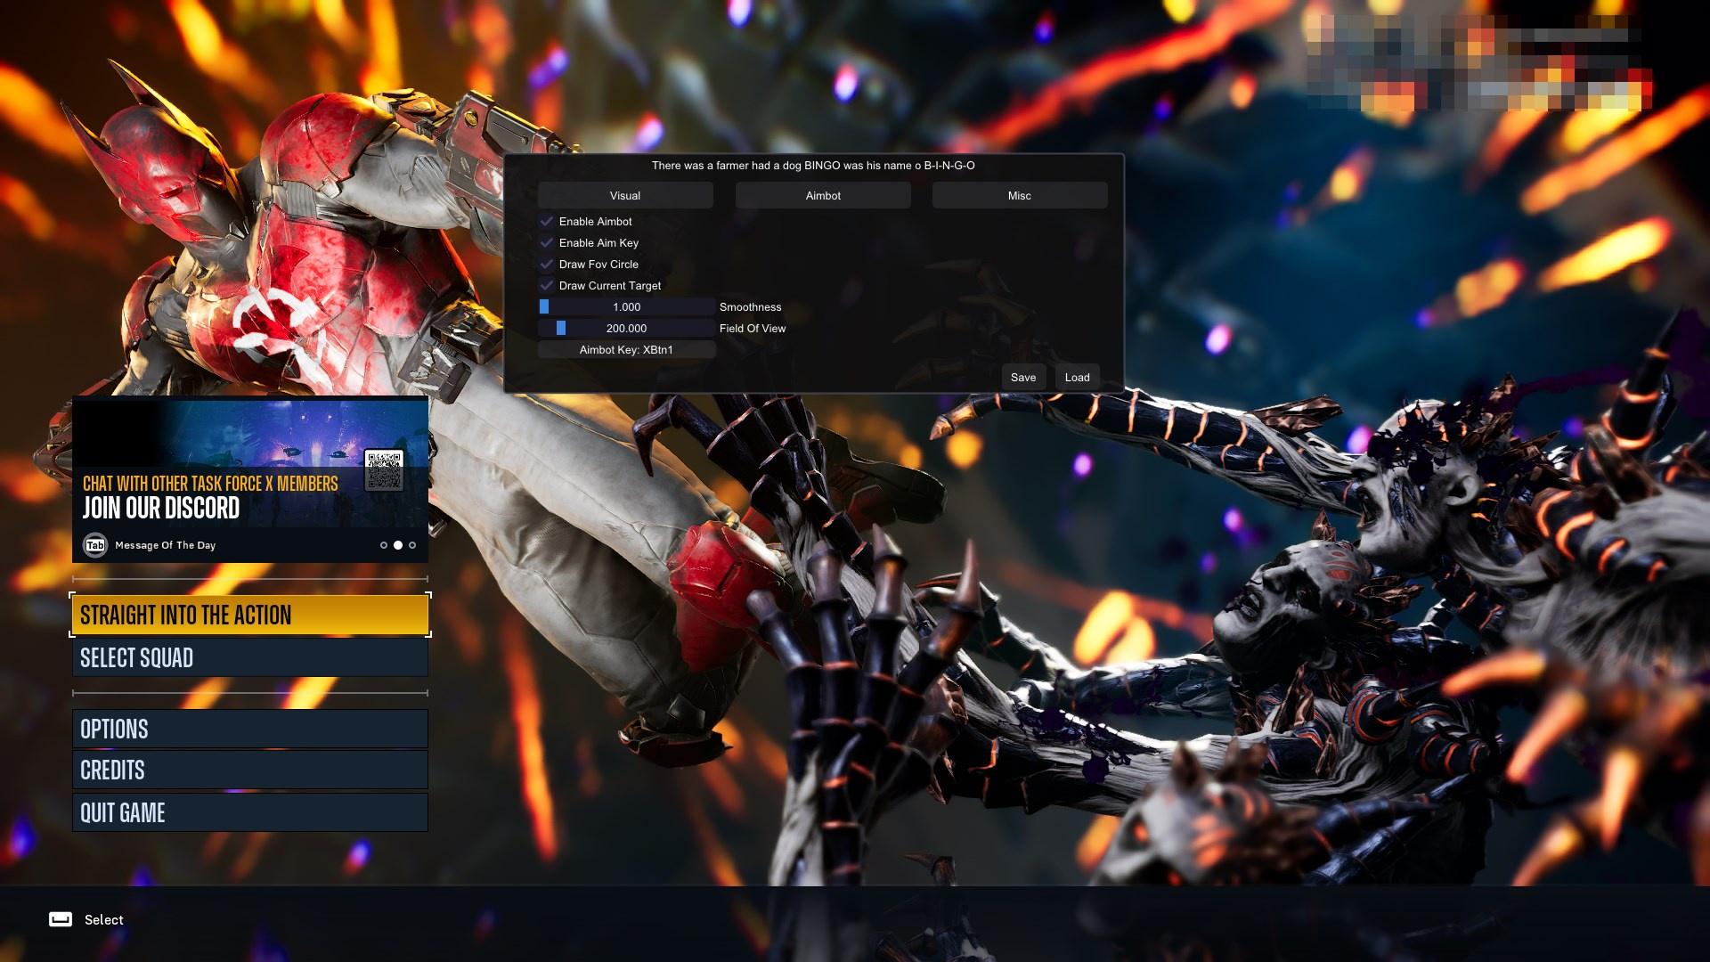Click the Select prompt label
Image resolution: width=1710 pixels, height=962 pixels.
(x=104, y=920)
